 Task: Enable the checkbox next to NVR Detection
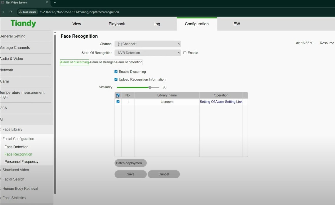tap(185, 53)
